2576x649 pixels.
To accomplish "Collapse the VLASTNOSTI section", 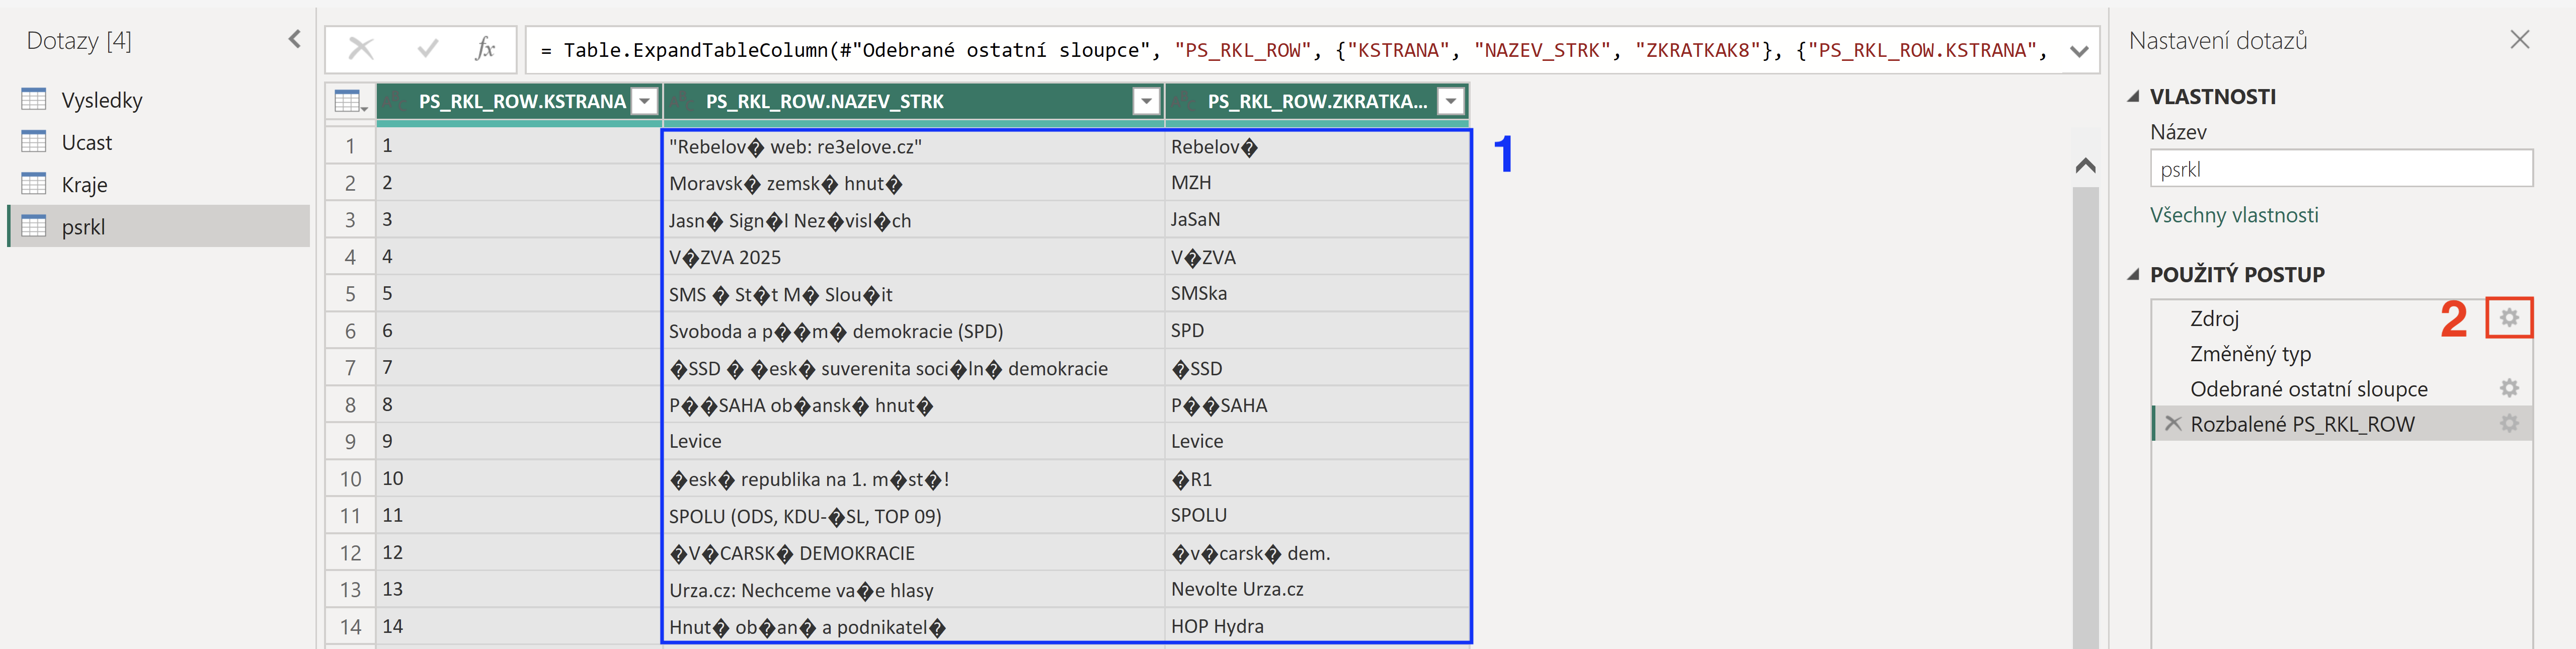I will click(x=2133, y=96).
